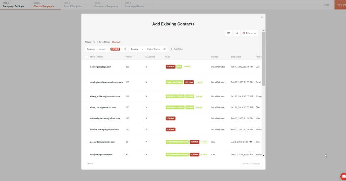
Task: Click email heather.stern@lippincott.com
Action: 104,129
